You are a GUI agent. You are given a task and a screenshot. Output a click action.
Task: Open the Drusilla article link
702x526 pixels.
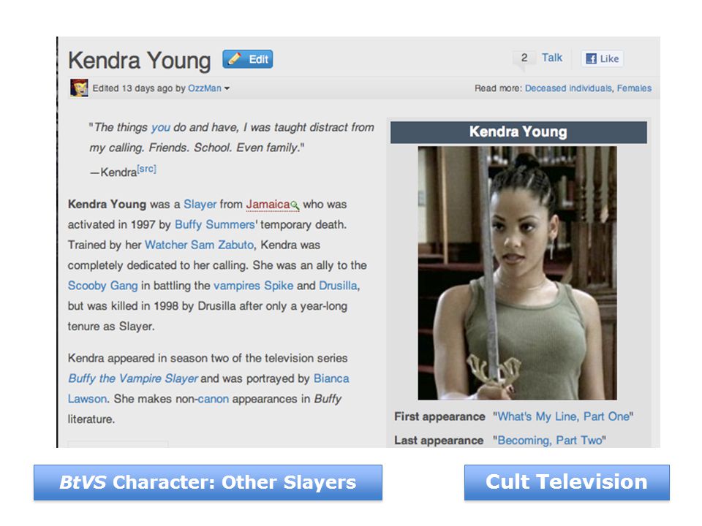point(338,286)
